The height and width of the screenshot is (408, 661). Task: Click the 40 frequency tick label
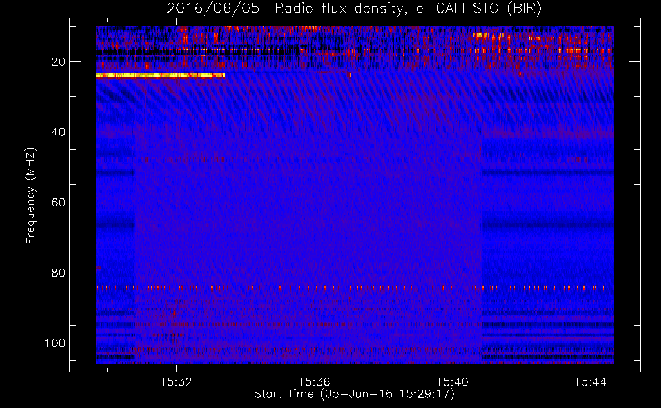coord(59,132)
